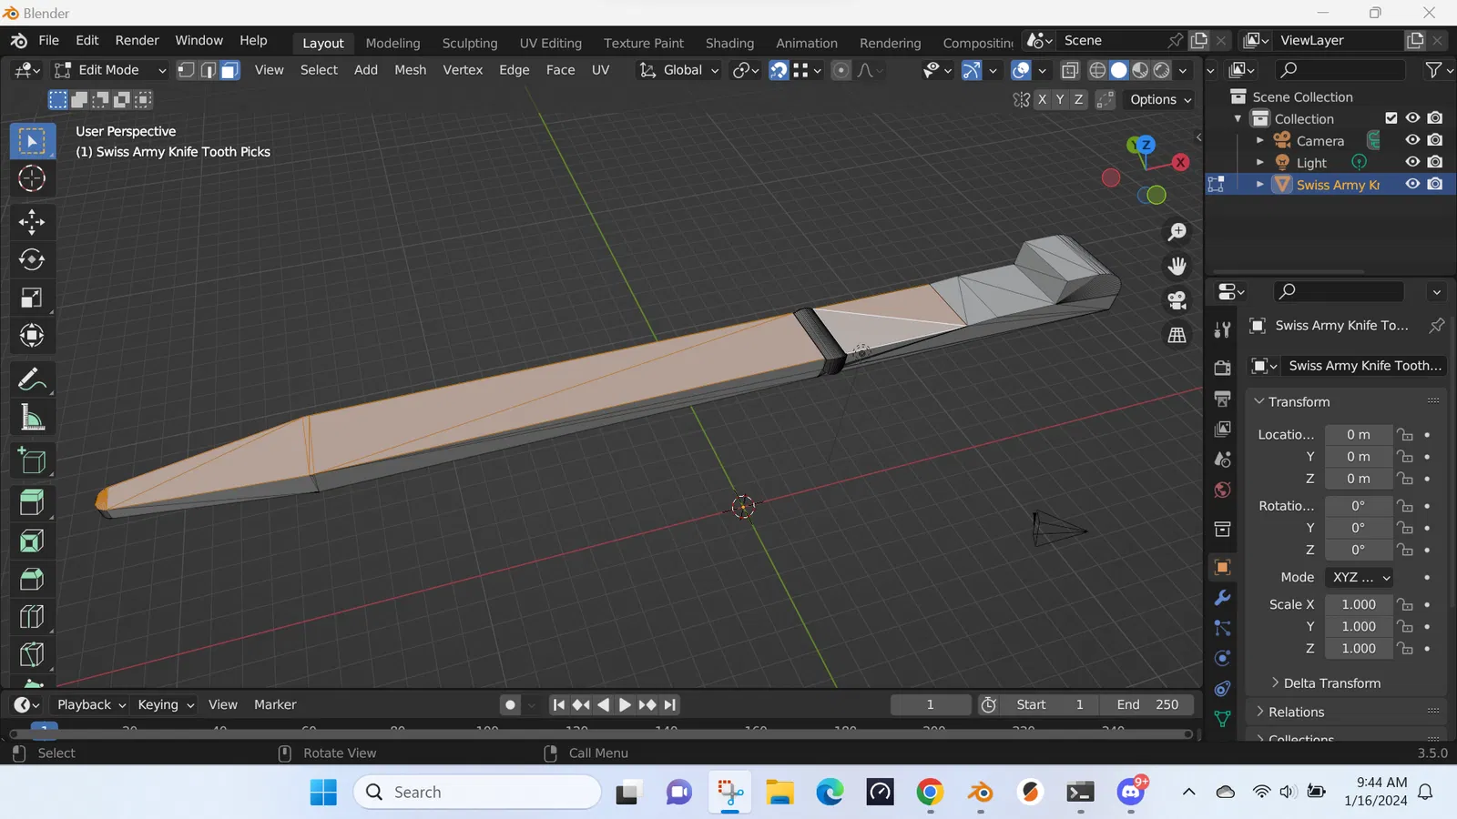Activate the 3D Cursor tool
Screen dimensions: 1457x819
(x=32, y=179)
